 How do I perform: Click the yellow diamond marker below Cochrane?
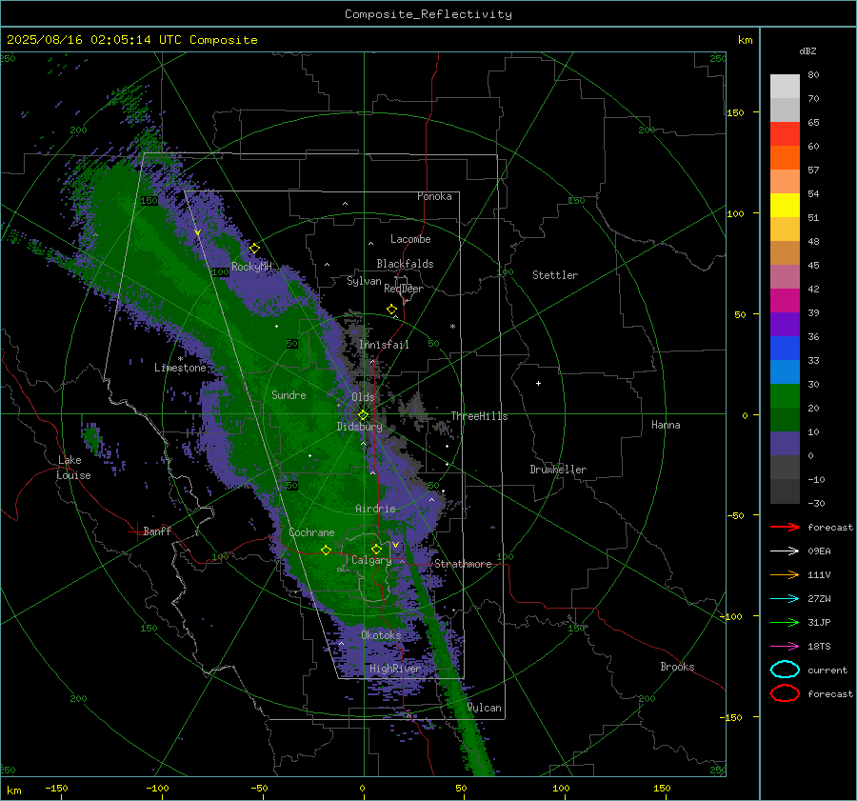pyautogui.click(x=327, y=551)
